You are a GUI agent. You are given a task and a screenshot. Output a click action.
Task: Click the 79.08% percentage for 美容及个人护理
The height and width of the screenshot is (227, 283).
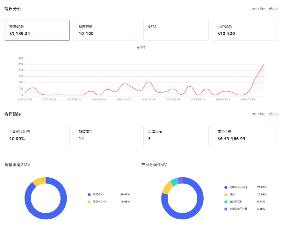262,187
